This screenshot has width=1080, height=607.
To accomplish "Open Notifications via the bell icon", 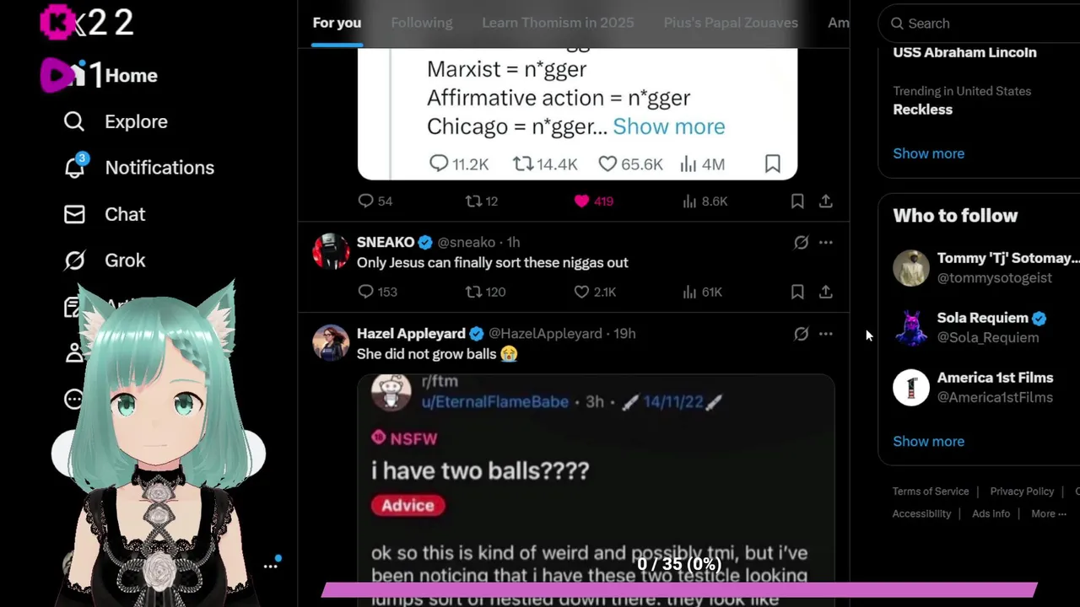I will click(x=74, y=167).
